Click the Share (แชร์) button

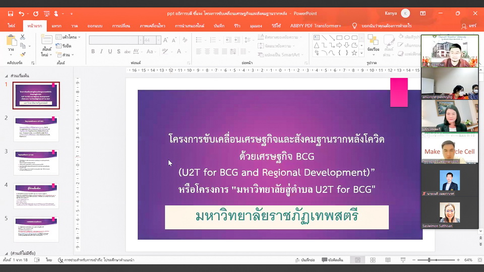click(x=469, y=26)
